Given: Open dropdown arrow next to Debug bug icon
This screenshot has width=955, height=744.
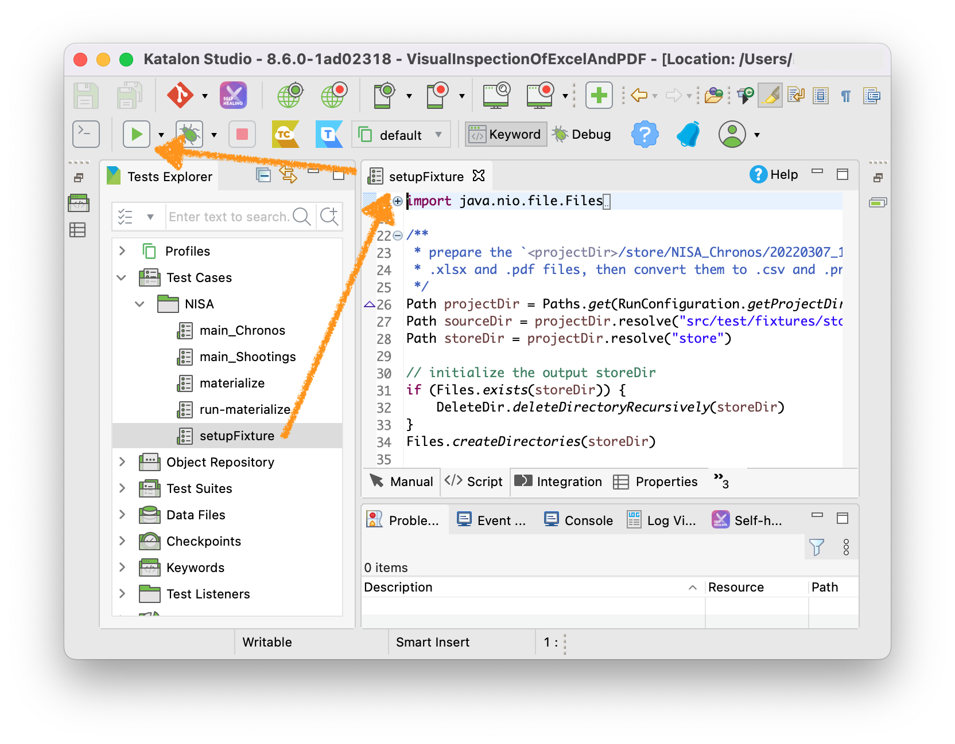Looking at the screenshot, I should point(214,135).
